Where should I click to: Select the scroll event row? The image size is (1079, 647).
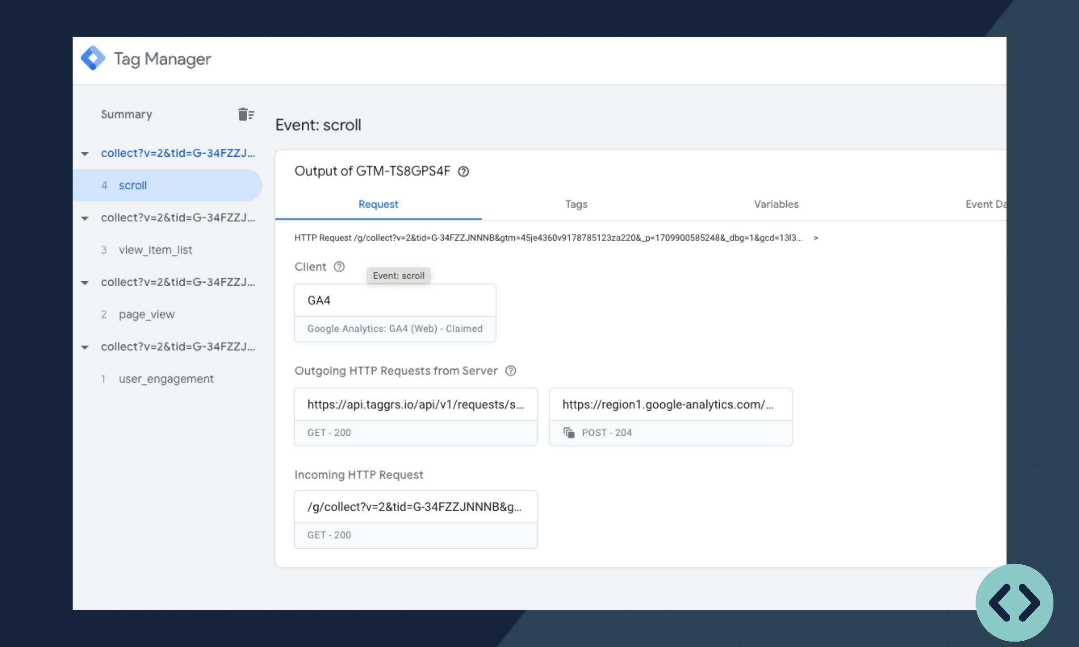click(x=167, y=185)
